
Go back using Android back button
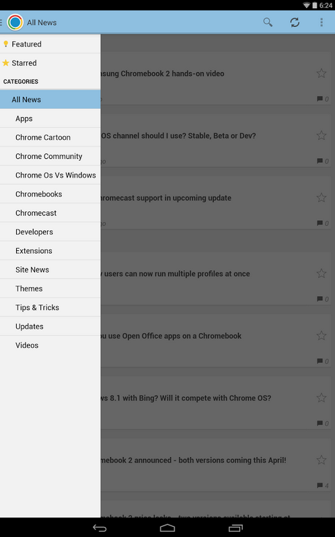[x=100, y=528]
